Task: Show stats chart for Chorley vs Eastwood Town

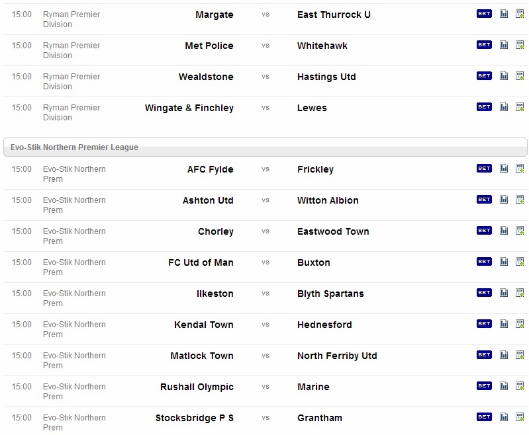Action: click(504, 231)
